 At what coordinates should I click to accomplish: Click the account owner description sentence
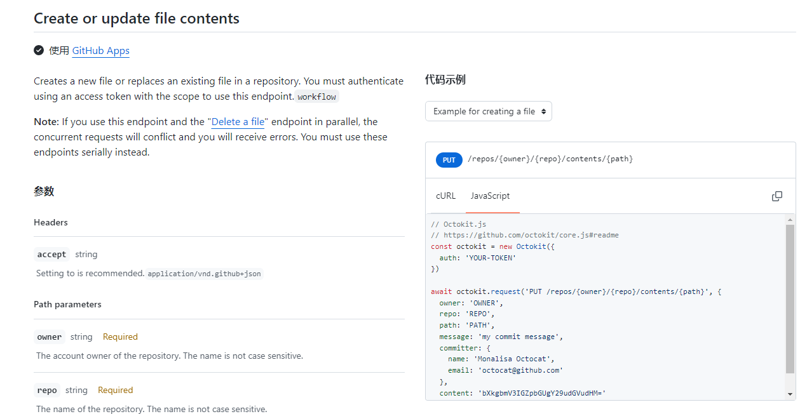170,356
